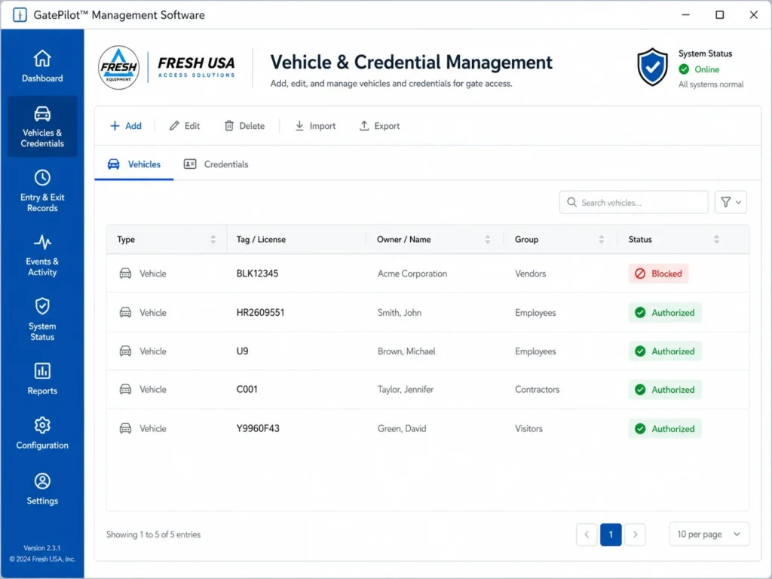
Task: Select tag HR2609551
Action: [x=260, y=312]
